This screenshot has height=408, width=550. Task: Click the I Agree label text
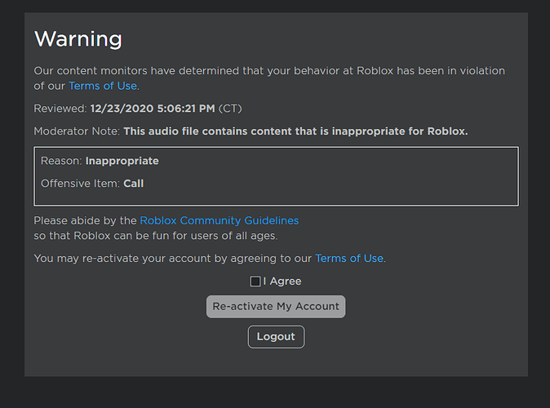[282, 282]
